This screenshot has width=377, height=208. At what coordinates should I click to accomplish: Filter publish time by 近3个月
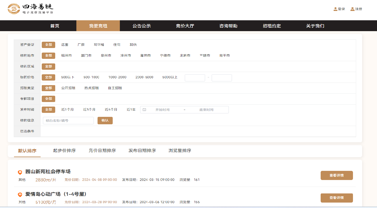click(89, 110)
